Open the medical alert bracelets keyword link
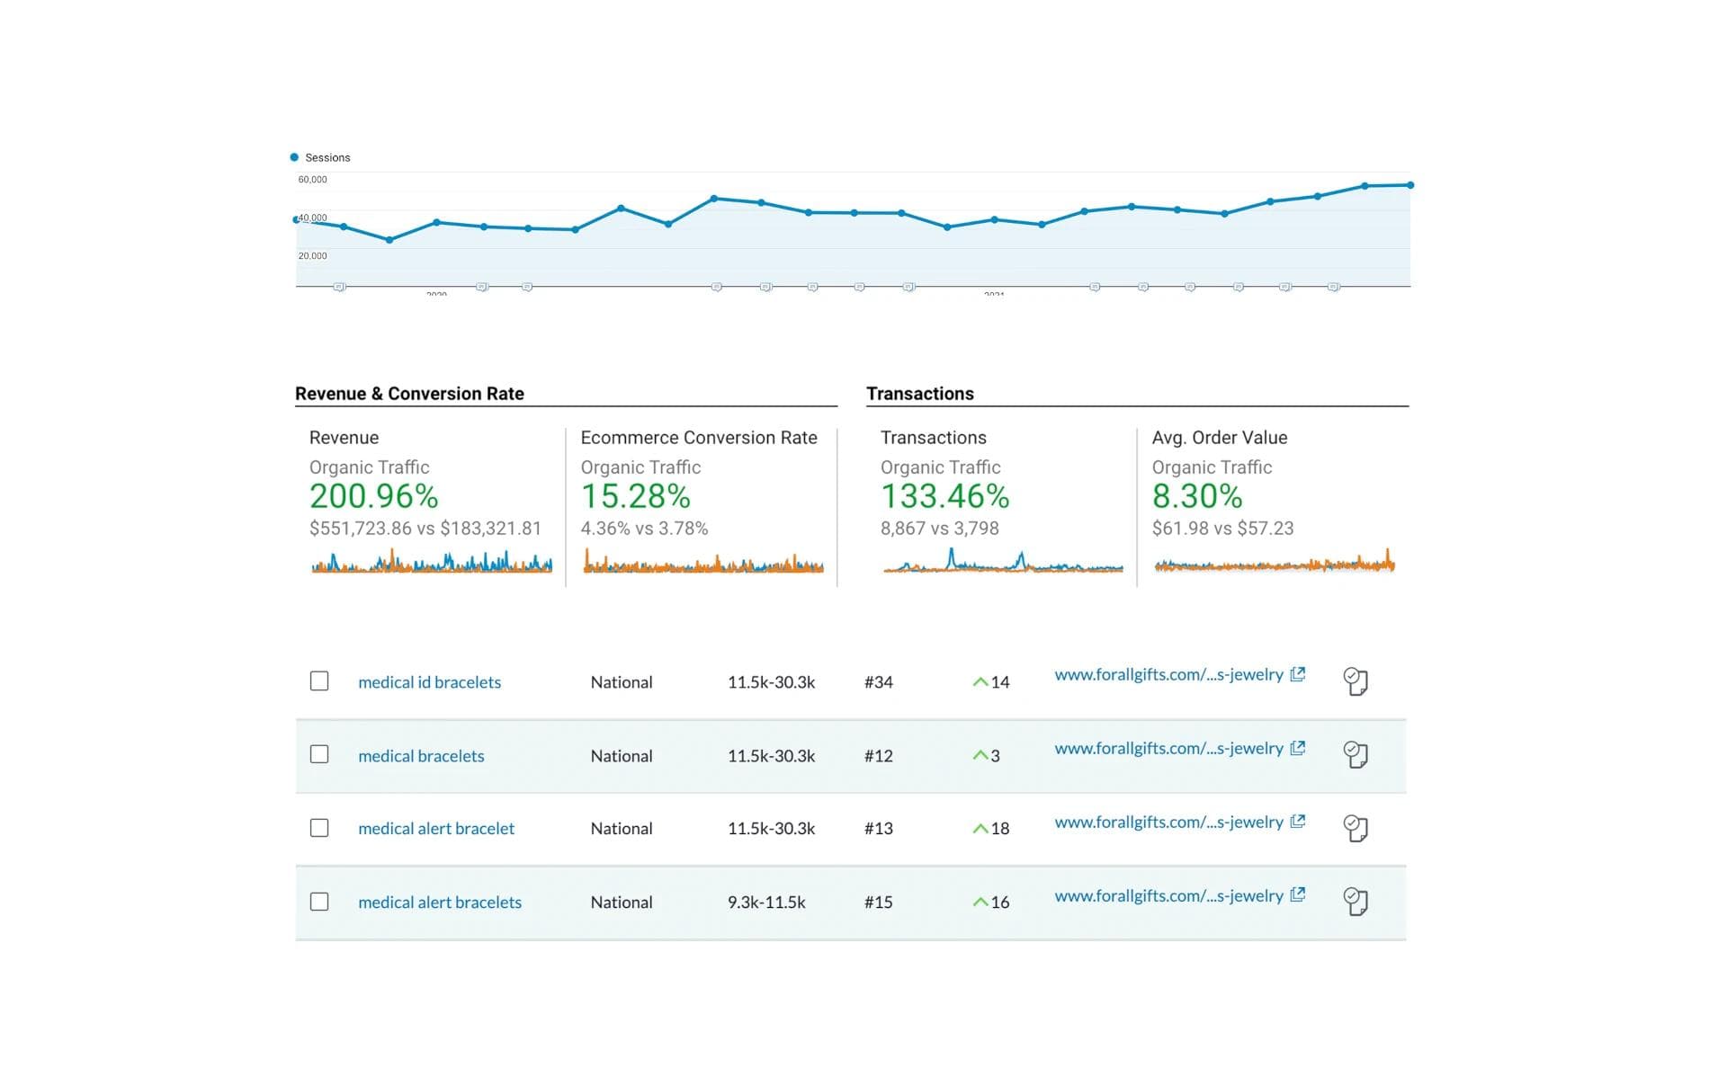This screenshot has width=1727, height=1085. pyautogui.click(x=439, y=902)
